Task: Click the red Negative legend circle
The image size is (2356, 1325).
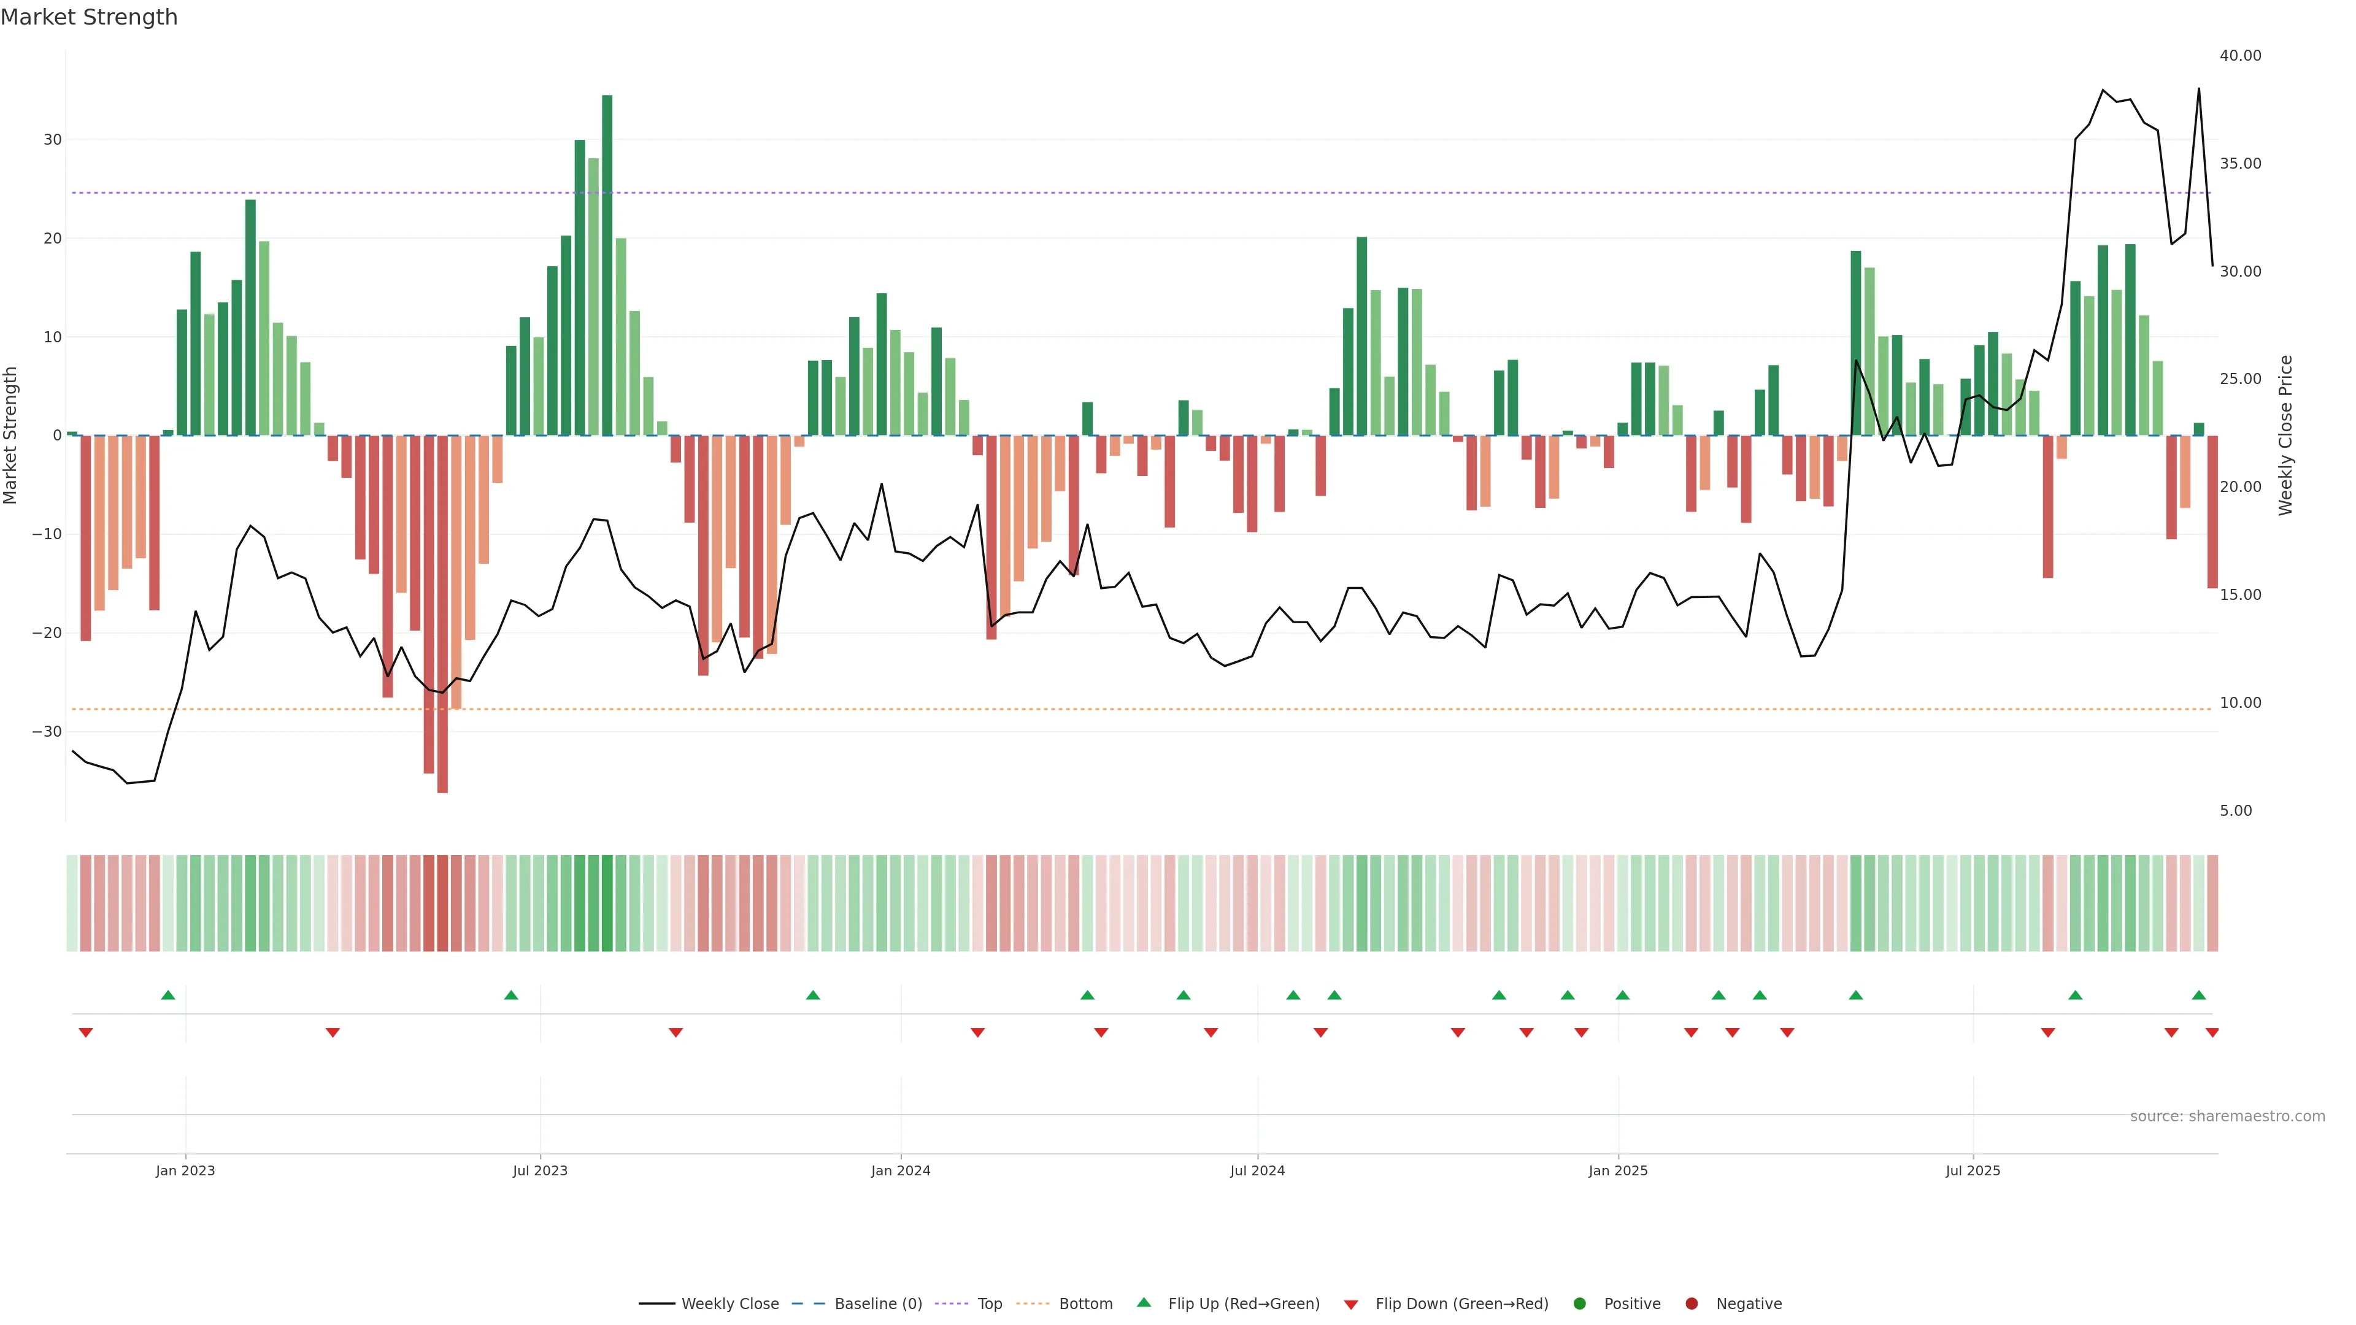Action: [1691, 1303]
